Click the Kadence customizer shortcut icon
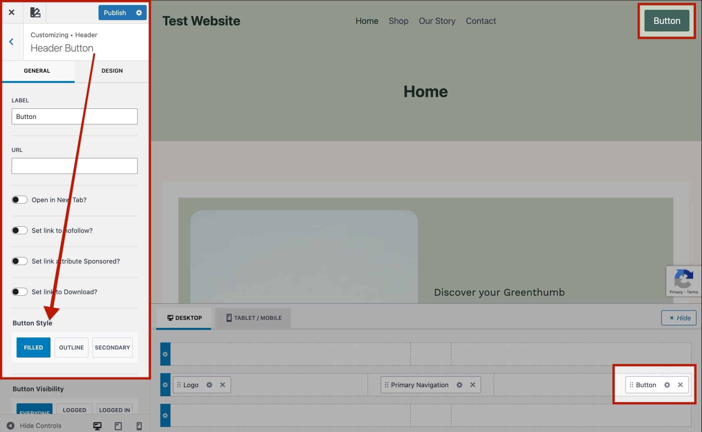The height and width of the screenshot is (432, 702). (35, 13)
